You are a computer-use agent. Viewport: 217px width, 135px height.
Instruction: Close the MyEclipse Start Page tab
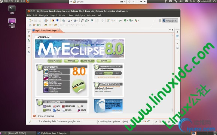pyautogui.click(x=58, y=30)
